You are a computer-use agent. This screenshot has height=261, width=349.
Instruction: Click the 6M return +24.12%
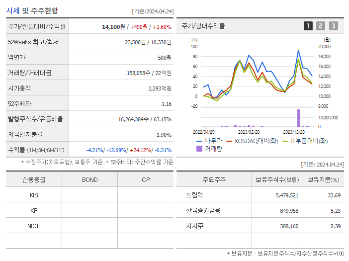tap(141, 150)
